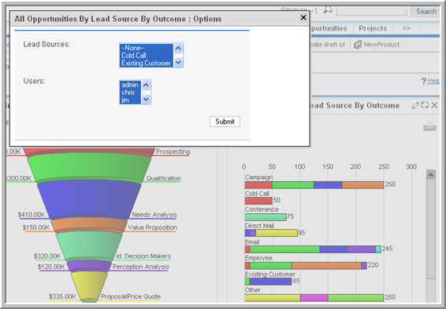Click the NewProduct icon in shortcuts bar
Viewport: 446px width, 309px height.
click(x=358, y=45)
